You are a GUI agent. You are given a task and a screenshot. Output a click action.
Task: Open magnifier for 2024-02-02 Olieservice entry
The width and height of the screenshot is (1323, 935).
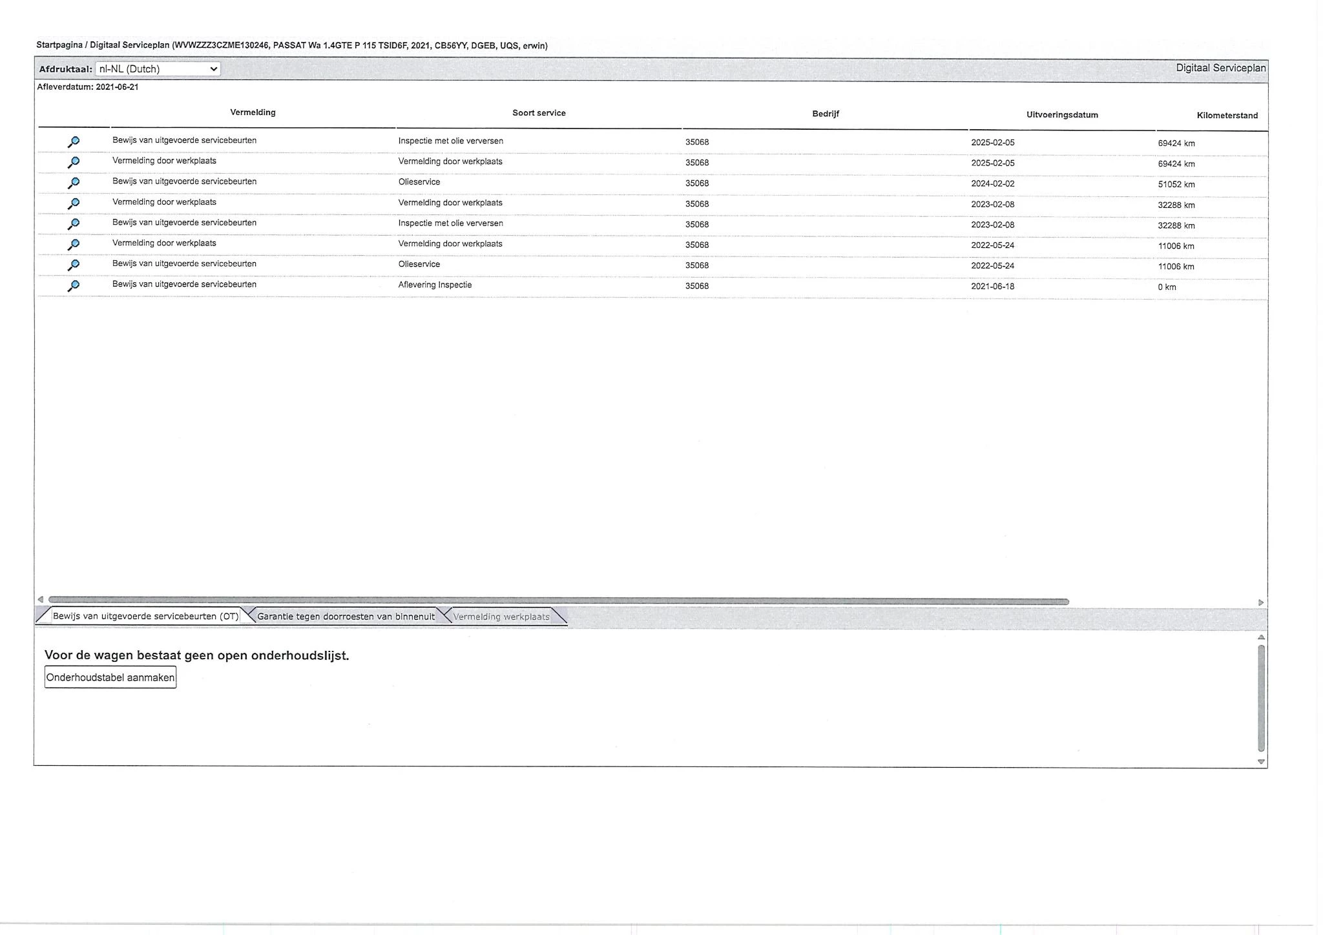74,183
